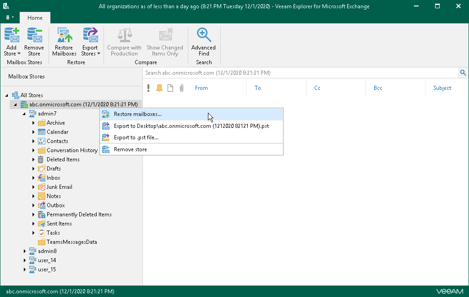
Task: Click the Deleted Items trash icon
Action: tap(41, 159)
